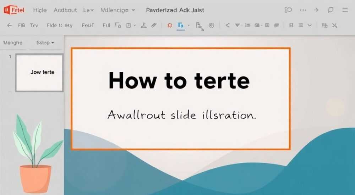Click the indented lines list icon
This screenshot has width=355, height=195.
[247, 25]
